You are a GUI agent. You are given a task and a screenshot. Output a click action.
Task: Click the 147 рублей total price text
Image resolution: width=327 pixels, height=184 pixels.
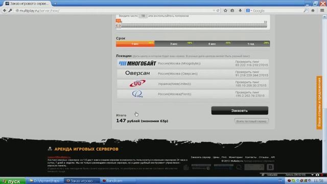coord(142,121)
